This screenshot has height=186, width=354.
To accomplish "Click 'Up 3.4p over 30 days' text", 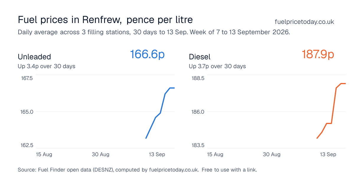I will point(47,66).
